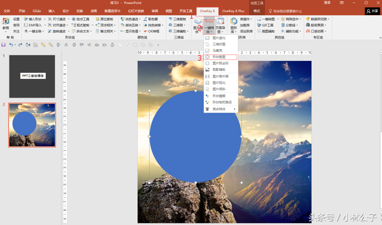This screenshot has height=225, width=382.
Task: Switch to the 格式 Format tab
Action: point(256,11)
